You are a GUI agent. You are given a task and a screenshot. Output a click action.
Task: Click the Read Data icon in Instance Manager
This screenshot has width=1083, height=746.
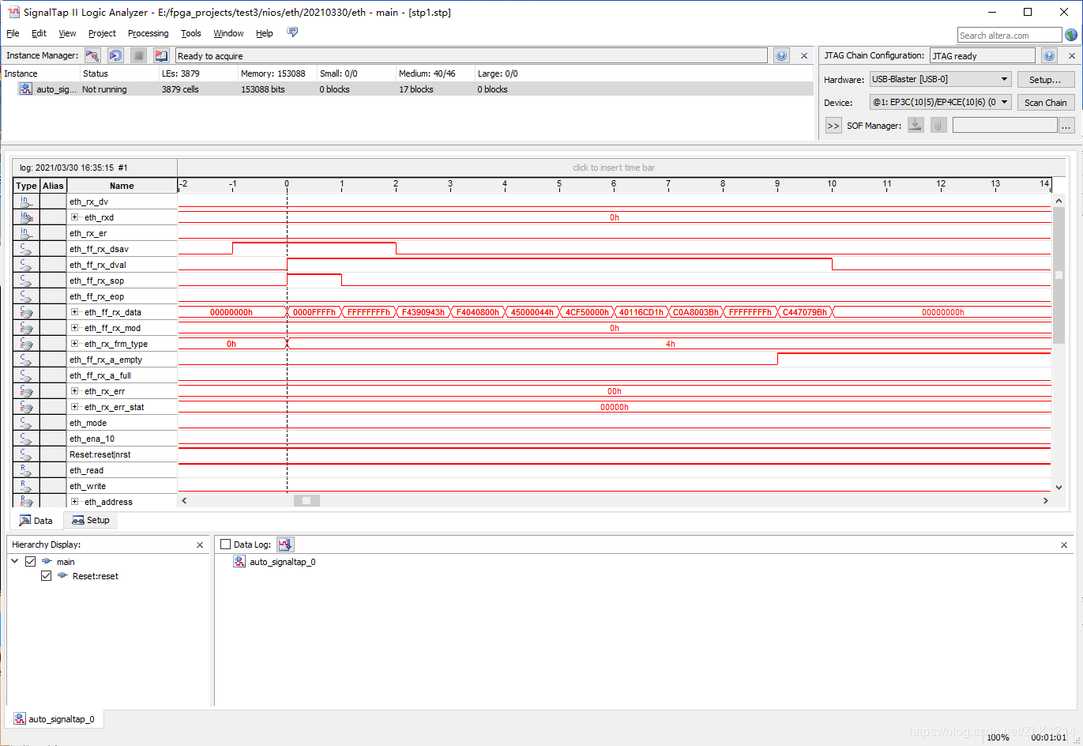pos(162,55)
